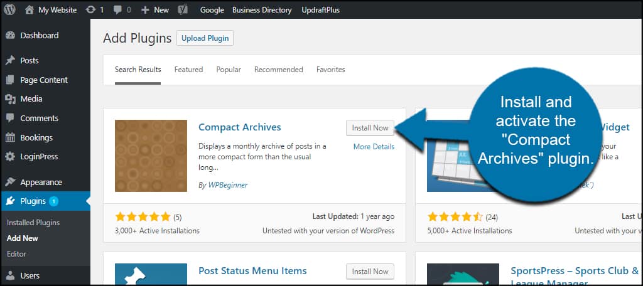
Task: Click the Bookings calendar icon
Action: tap(10, 137)
